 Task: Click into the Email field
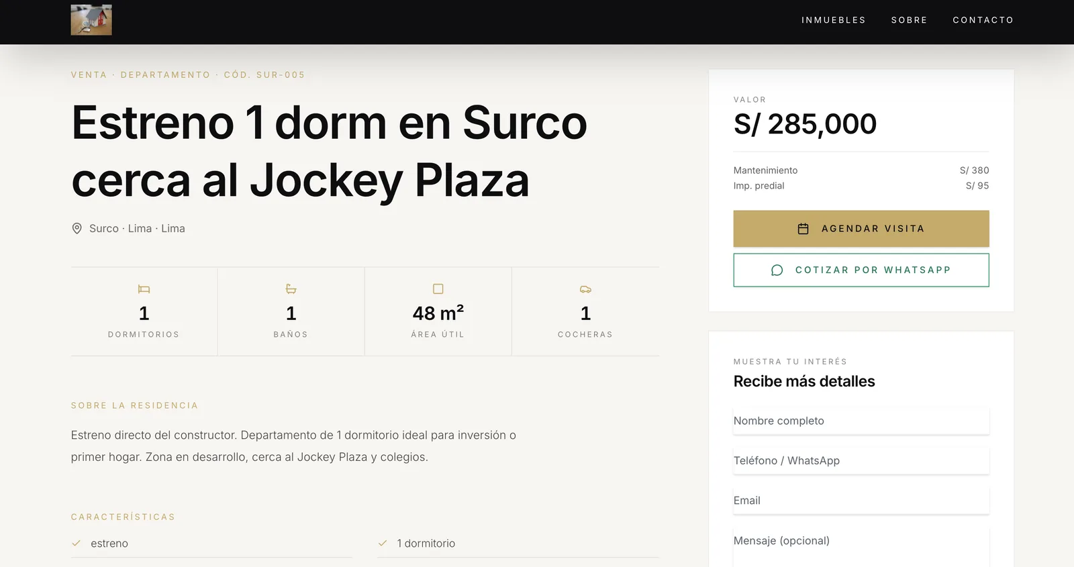point(861,501)
